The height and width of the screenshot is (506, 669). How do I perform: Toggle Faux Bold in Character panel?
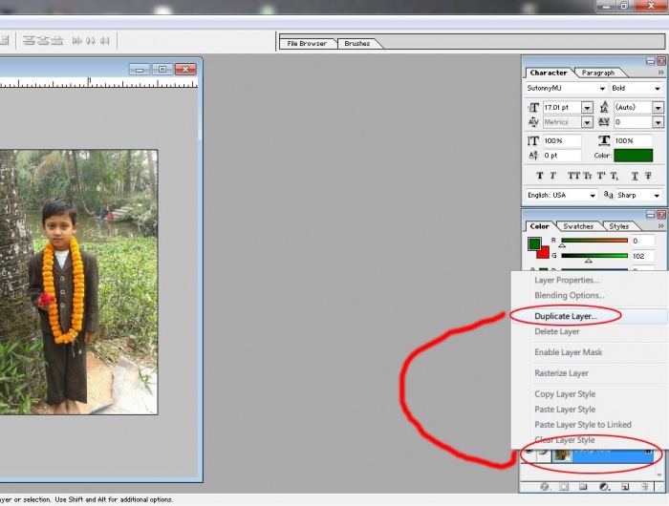pos(540,176)
